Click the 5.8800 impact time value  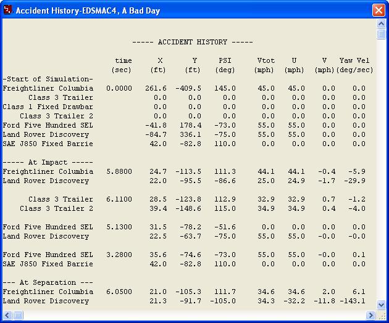119,171
